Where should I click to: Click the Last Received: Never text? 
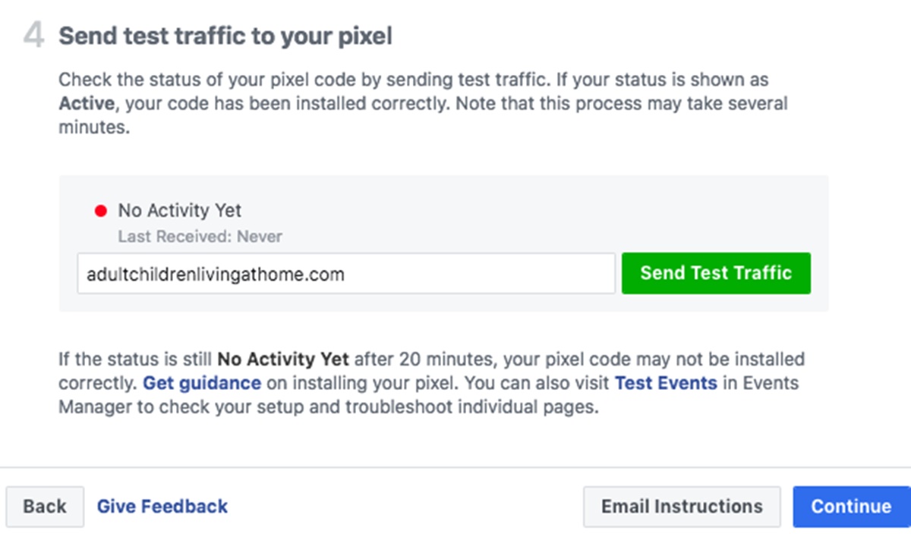(x=200, y=237)
